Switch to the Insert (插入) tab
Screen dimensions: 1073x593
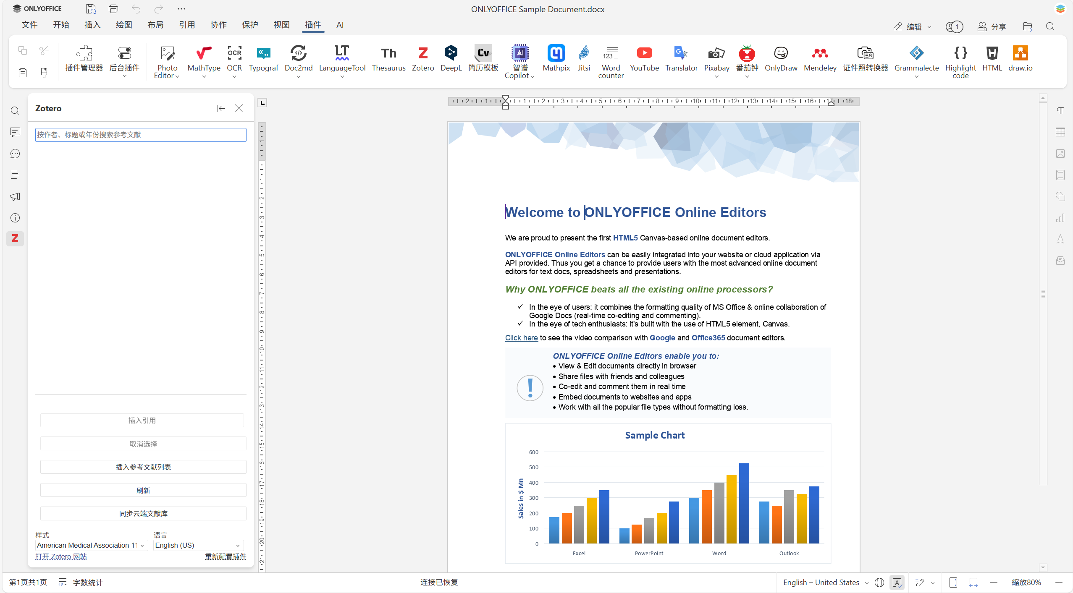pyautogui.click(x=92, y=25)
